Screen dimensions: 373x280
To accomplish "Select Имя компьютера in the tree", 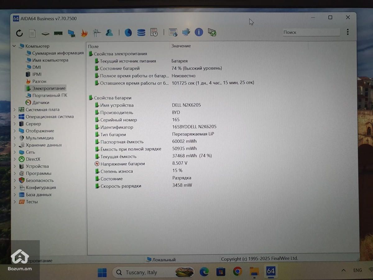I will (x=47, y=60).
